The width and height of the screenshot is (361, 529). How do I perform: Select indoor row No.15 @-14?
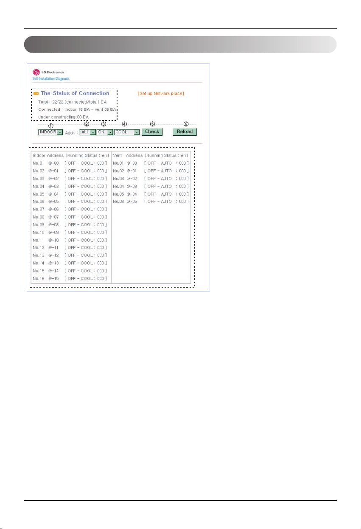pyautogui.click(x=70, y=271)
